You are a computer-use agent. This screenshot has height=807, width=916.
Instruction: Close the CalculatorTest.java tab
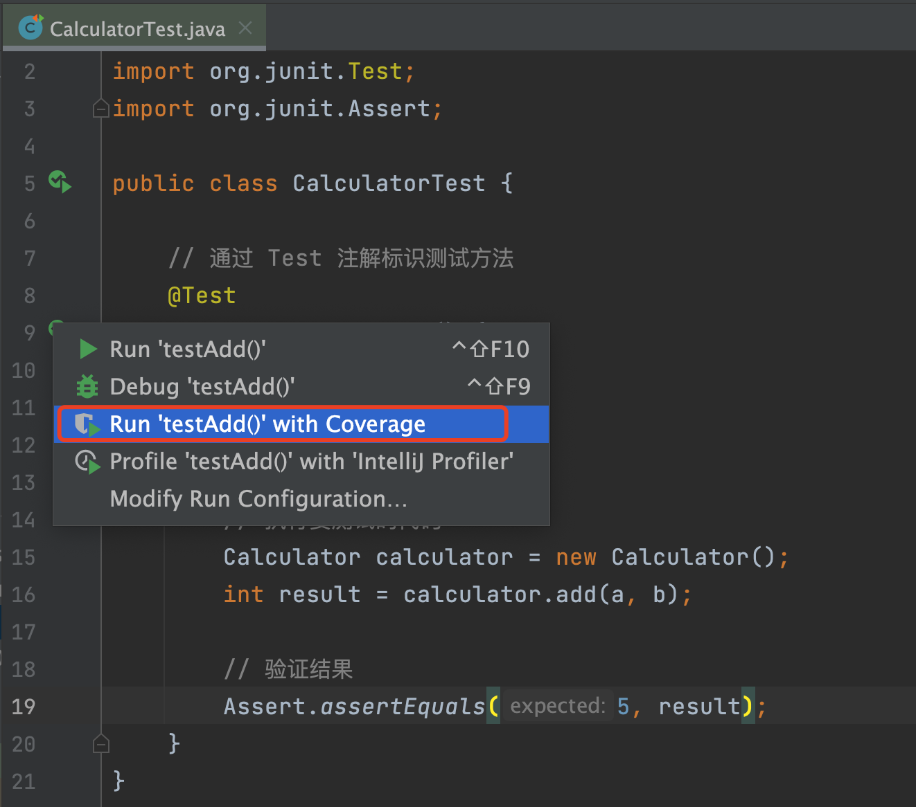(x=245, y=28)
